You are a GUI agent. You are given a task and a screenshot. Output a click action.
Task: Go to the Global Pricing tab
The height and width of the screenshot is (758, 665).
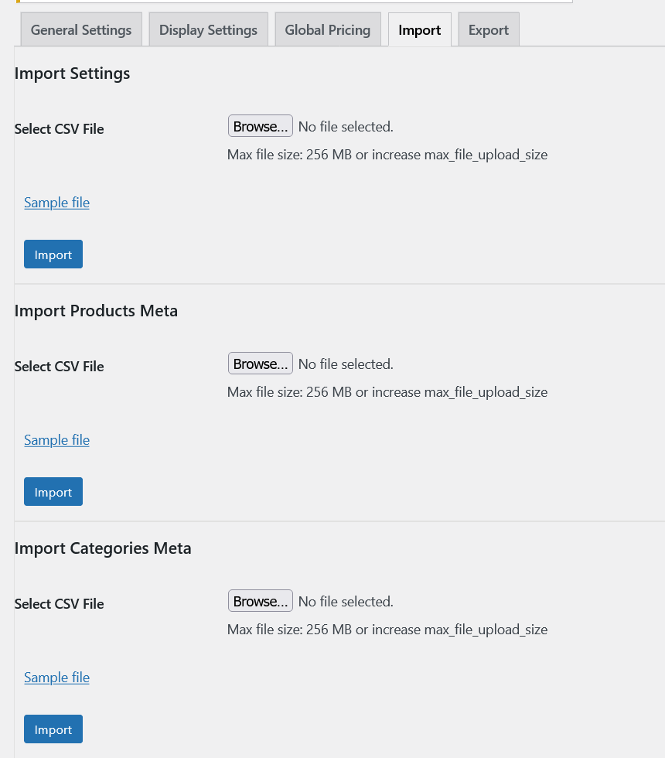click(327, 30)
